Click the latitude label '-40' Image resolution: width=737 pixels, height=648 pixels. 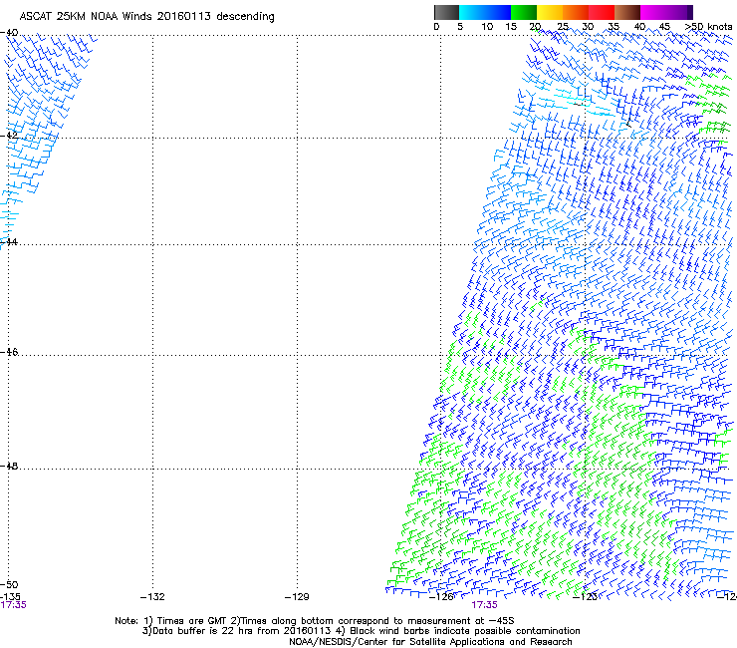pyautogui.click(x=9, y=33)
